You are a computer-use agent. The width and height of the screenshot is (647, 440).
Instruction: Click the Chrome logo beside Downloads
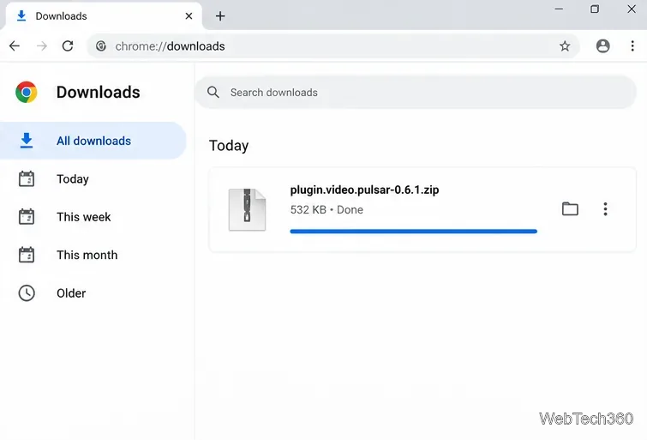[x=27, y=92]
